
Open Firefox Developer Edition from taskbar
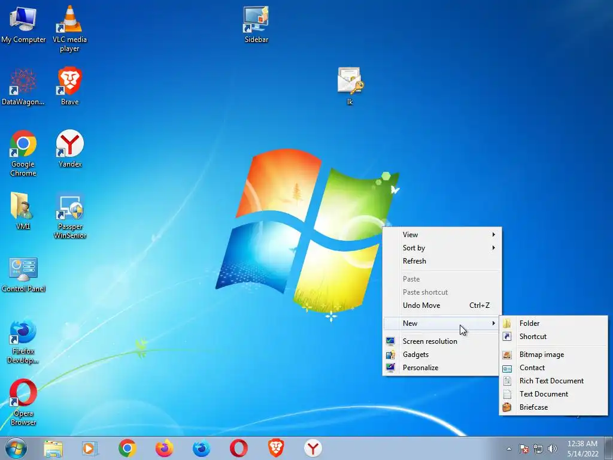(201, 448)
